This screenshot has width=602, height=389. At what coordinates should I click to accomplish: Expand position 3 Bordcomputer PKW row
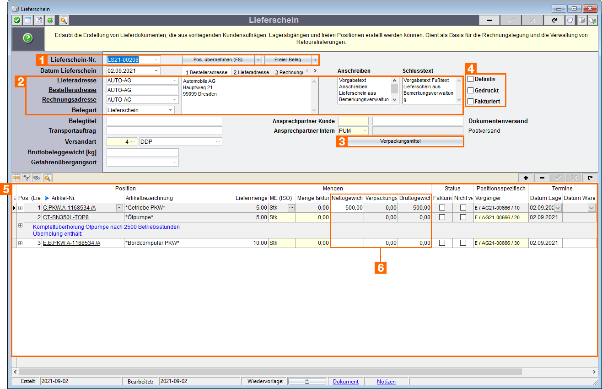(20, 243)
